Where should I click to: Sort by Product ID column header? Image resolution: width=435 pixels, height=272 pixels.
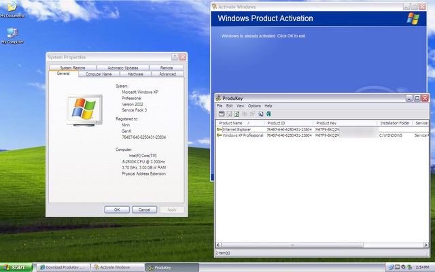tap(288, 123)
